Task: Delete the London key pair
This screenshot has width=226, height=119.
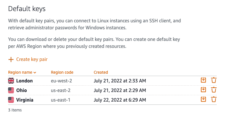Action: coord(214,80)
